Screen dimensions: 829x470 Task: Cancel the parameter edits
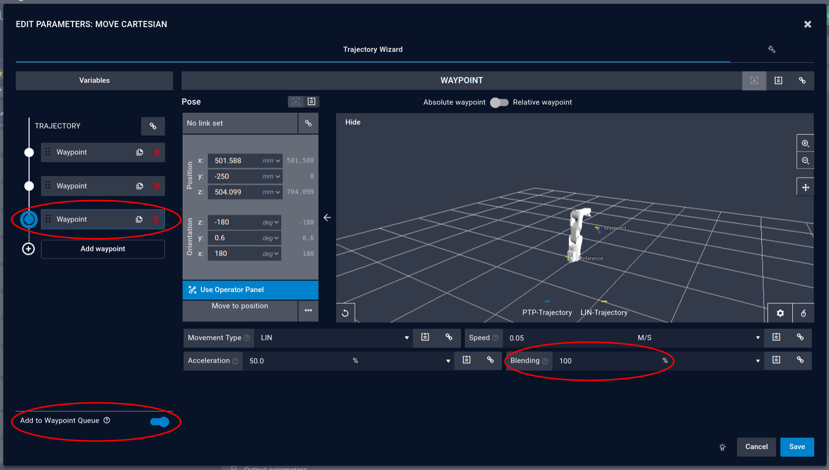[x=757, y=447]
